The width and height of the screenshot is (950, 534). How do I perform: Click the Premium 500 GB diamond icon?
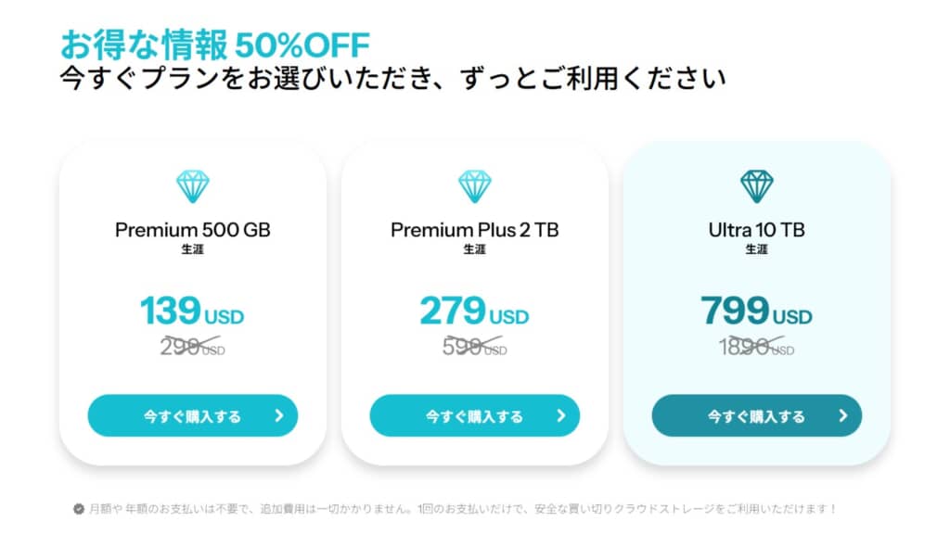pyautogui.click(x=193, y=186)
